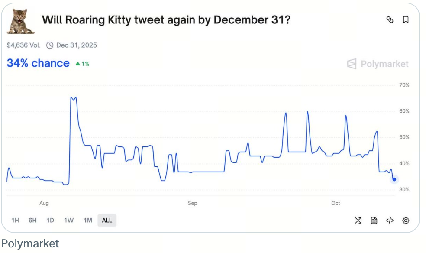Click the Polymarket logo watermark
This screenshot has width=426, height=253.
coord(378,64)
